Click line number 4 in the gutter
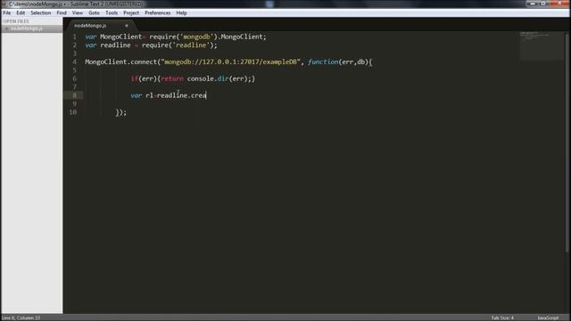This screenshot has height=321, width=571. tap(75, 62)
